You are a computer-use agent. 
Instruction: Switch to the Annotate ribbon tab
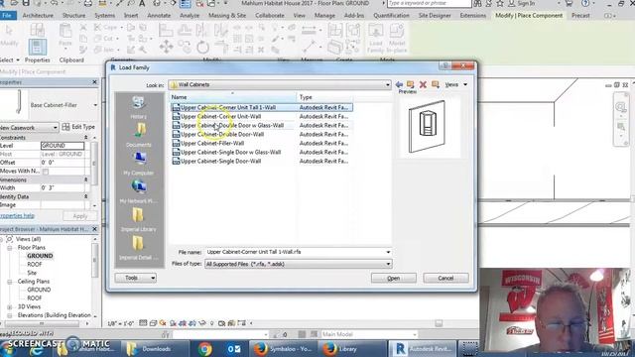[x=159, y=16]
